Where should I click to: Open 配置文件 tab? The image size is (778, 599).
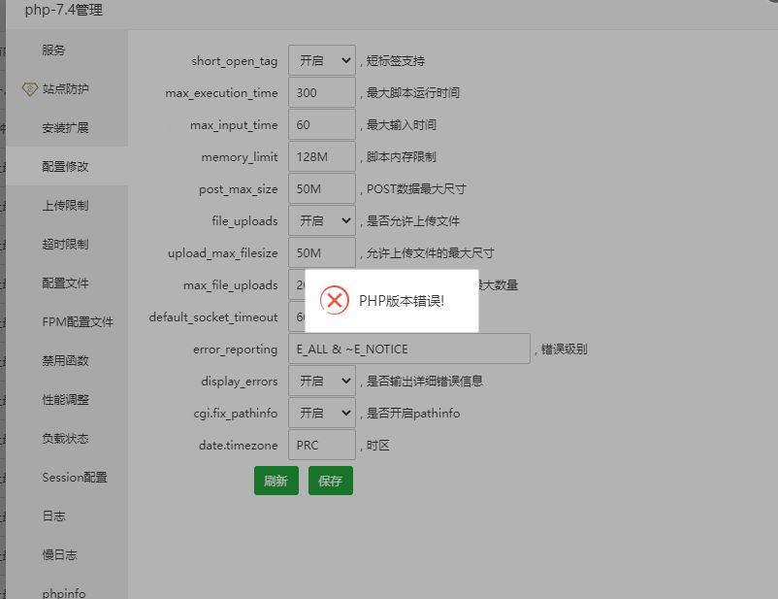[66, 283]
